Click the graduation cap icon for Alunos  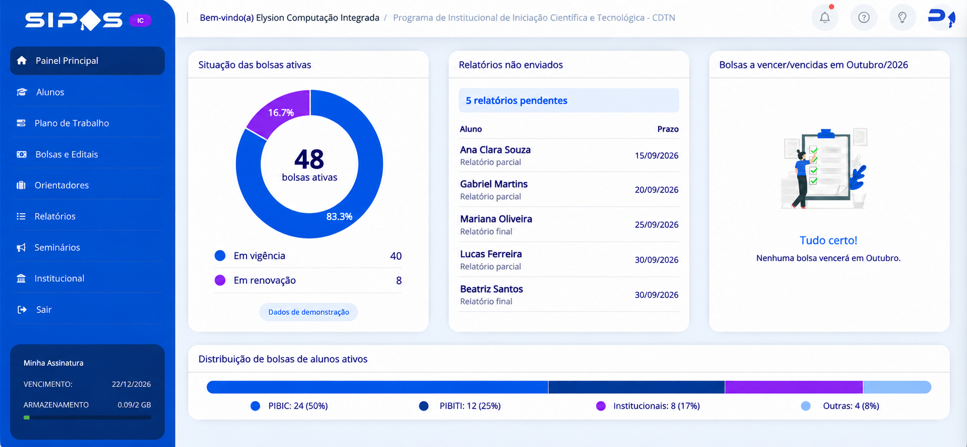[x=22, y=92]
